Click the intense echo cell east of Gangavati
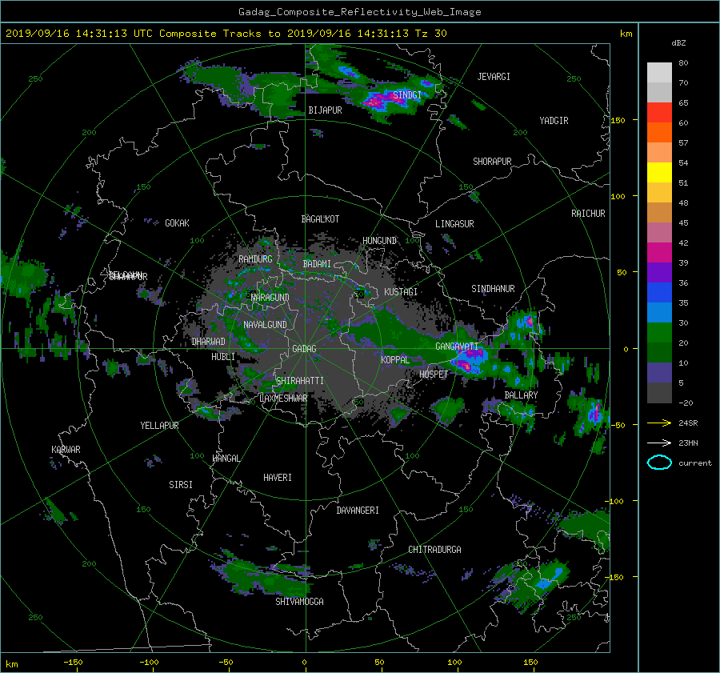720x673 pixels. point(470,361)
